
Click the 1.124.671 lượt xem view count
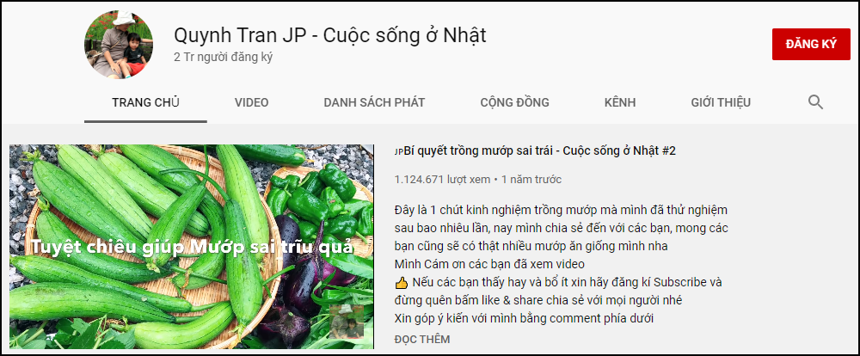tap(442, 180)
